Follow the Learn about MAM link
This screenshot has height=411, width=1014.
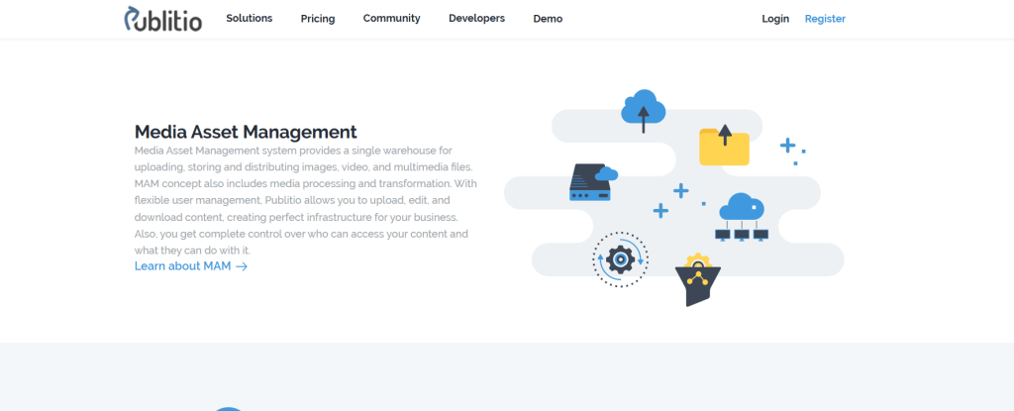pos(191,266)
